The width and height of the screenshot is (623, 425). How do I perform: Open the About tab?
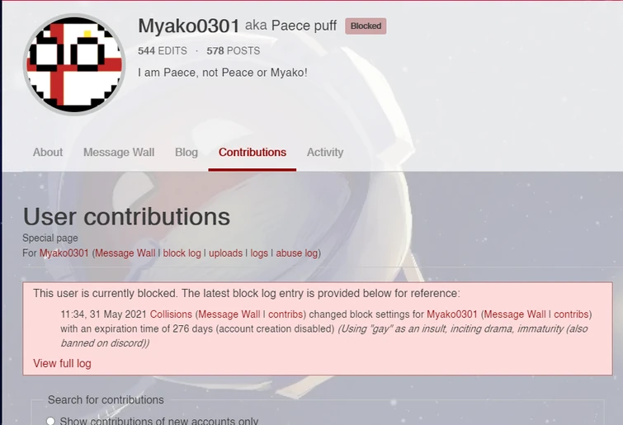[x=48, y=153]
